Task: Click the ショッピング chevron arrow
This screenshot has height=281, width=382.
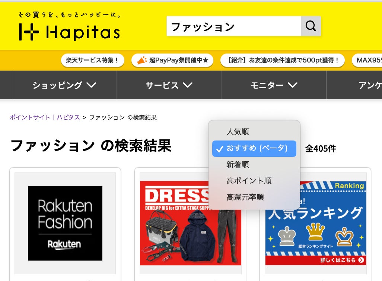Action: pyautogui.click(x=91, y=85)
